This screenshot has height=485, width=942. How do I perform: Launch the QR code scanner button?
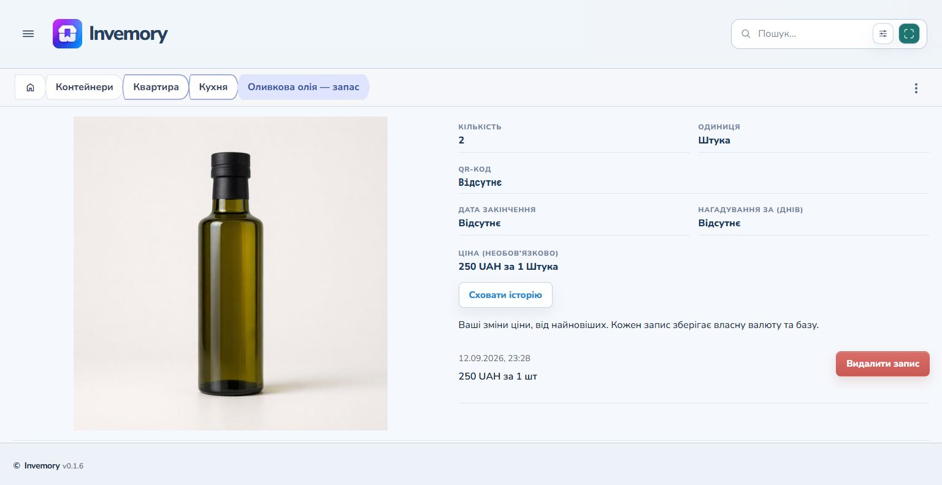[x=909, y=34]
